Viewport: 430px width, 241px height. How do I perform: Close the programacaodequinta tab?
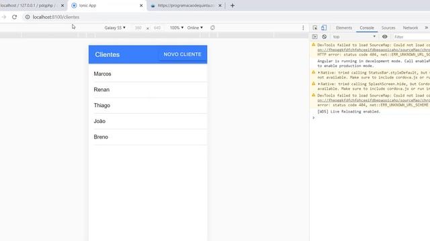(x=220, y=5)
